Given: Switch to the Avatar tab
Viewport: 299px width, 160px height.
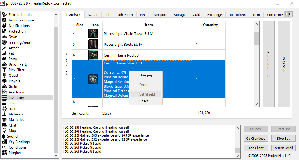Looking at the screenshot, I should (93, 15).
